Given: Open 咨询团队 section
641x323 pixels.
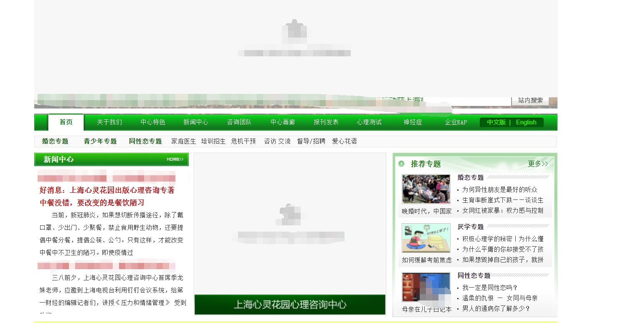Looking at the screenshot, I should tap(239, 122).
